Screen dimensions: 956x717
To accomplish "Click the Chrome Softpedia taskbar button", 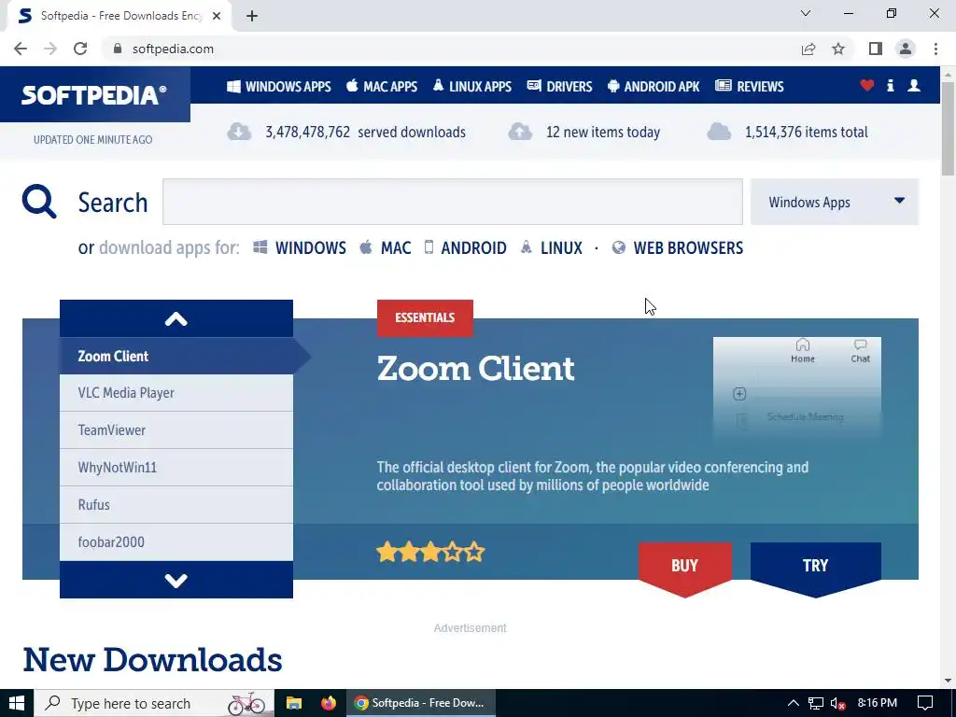I will (421, 703).
